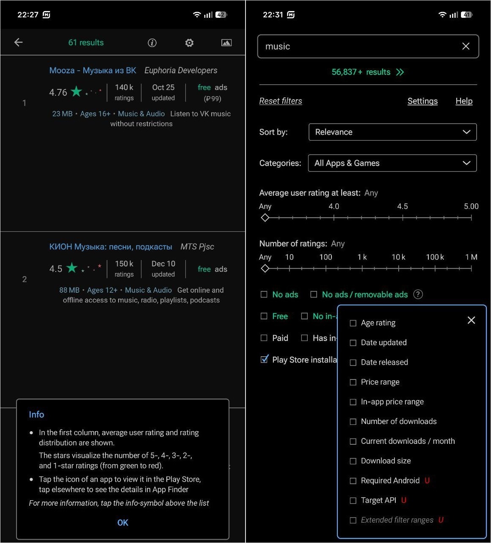Screen dimensions: 491x543
Task: Select Price range in the filter list
Action: (353, 382)
